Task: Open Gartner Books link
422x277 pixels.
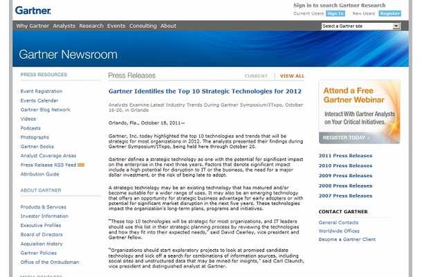Action: pyautogui.click(x=37, y=147)
